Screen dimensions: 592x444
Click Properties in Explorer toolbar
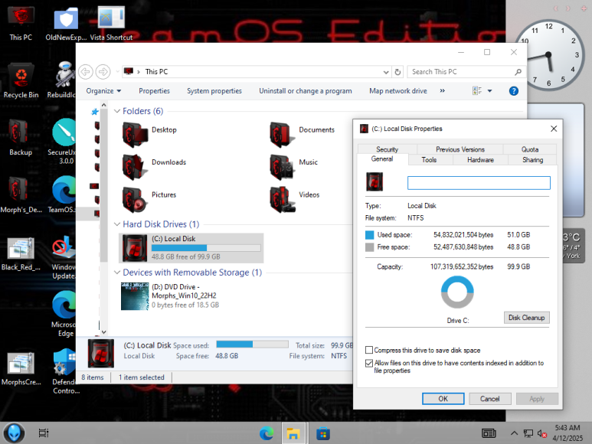(x=154, y=91)
